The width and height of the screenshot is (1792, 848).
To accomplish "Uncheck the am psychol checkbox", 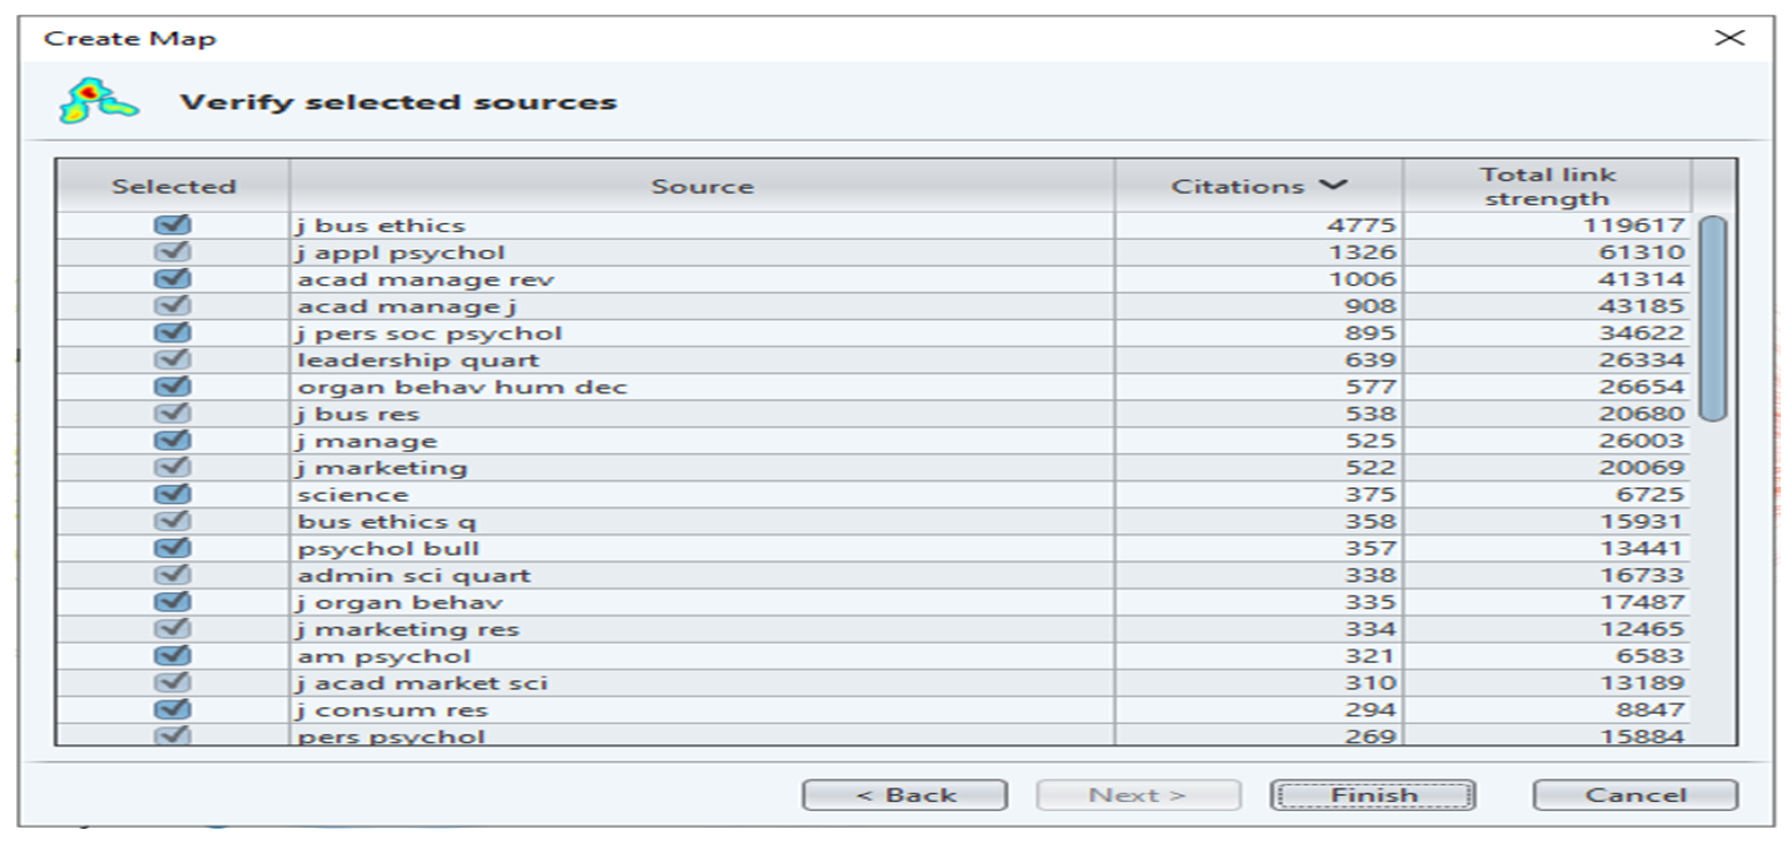I will click(172, 656).
